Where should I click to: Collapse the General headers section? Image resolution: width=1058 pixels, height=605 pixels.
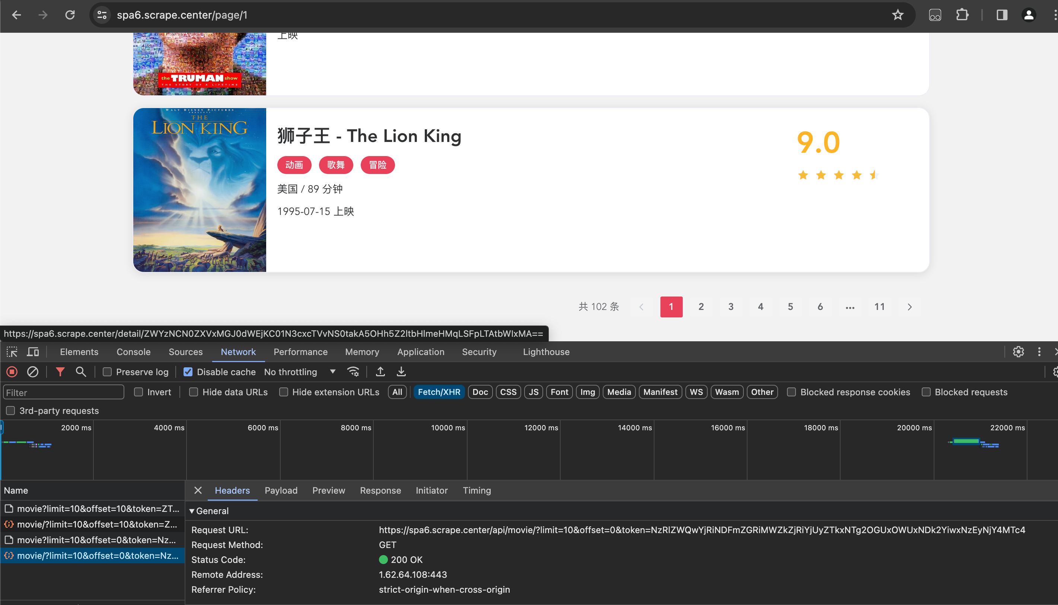[x=192, y=511]
